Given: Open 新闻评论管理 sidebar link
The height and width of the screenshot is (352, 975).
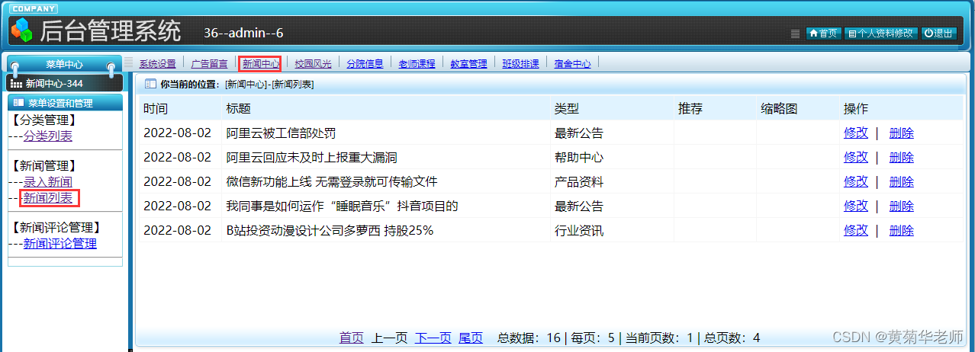Looking at the screenshot, I should (x=60, y=244).
